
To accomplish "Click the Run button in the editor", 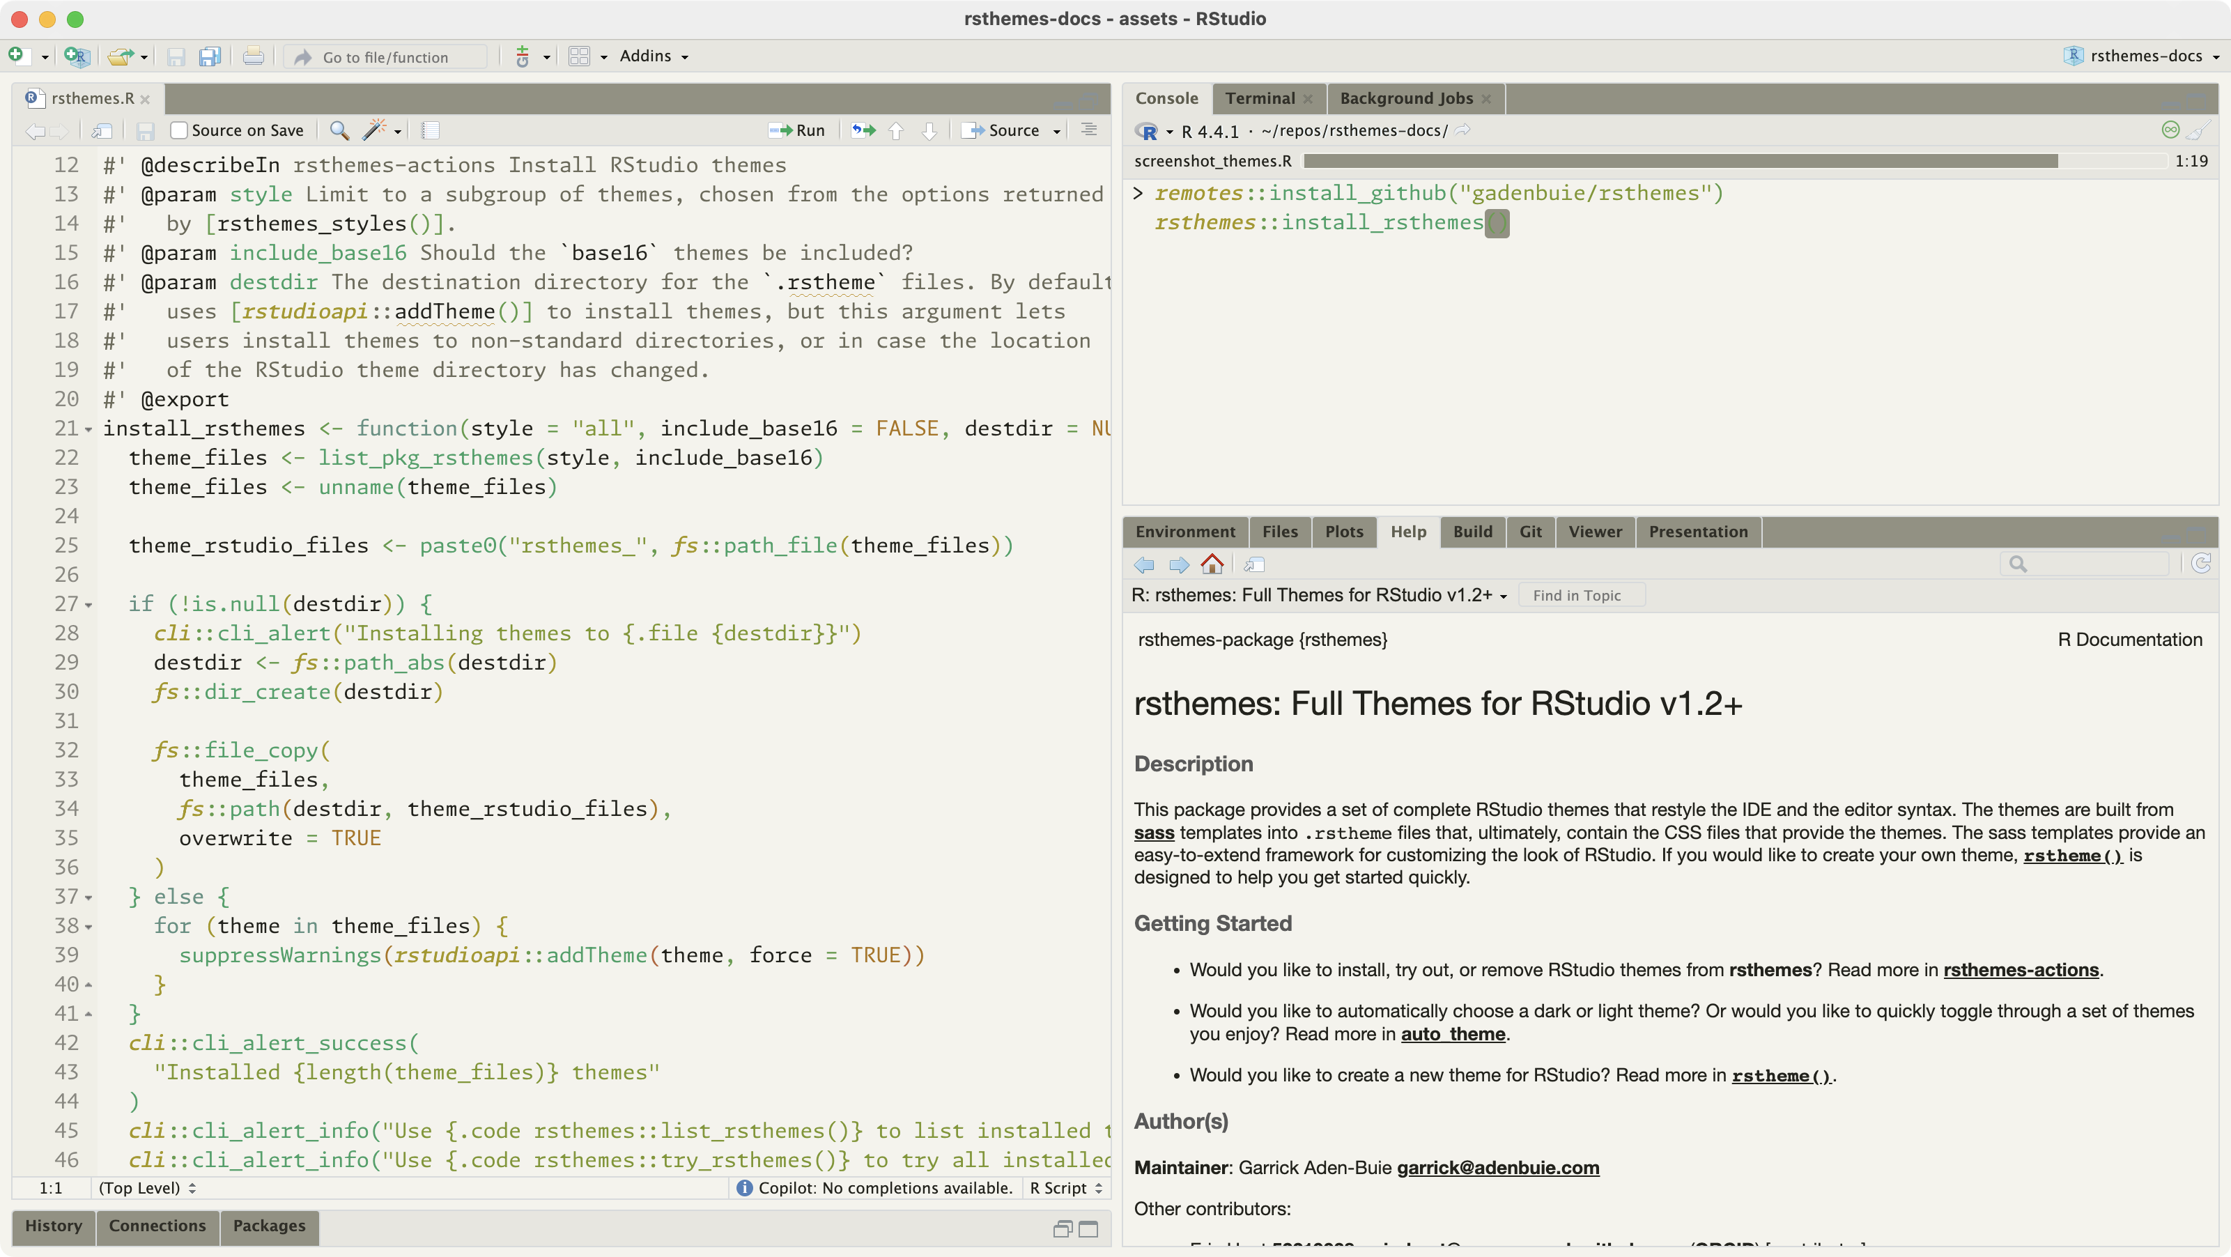I will 798,130.
